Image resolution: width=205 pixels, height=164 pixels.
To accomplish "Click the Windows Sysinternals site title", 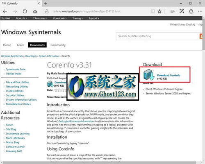I will pyautogui.click(x=31, y=32).
